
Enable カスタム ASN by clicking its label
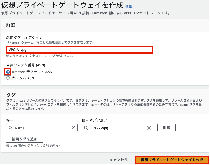click(23, 78)
